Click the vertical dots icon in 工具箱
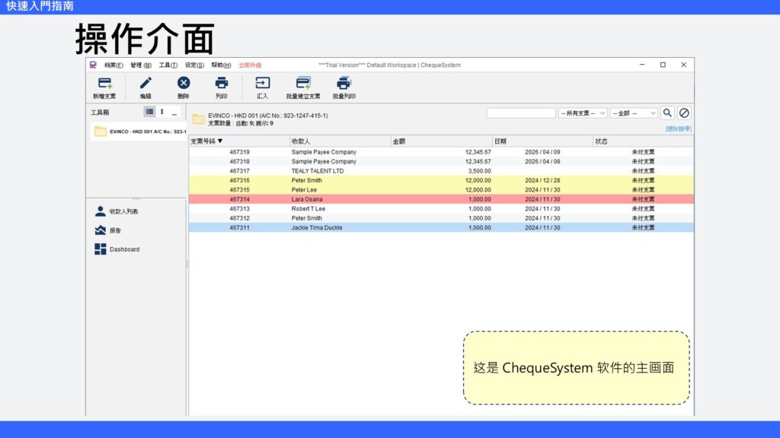 tap(162, 112)
